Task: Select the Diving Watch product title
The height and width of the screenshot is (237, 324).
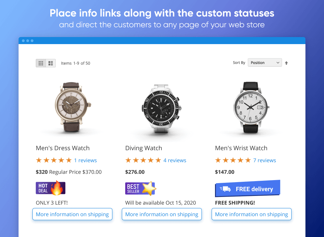Action: tap(143, 148)
